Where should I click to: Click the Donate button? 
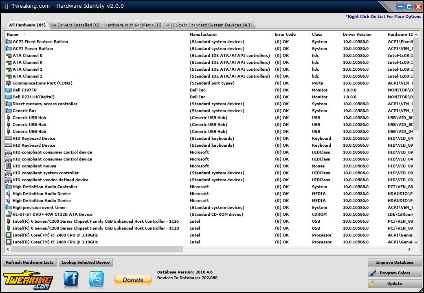coord(133,280)
